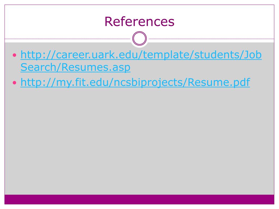Image resolution: width=279 pixels, height=209 pixels.
Task: Click the double-ring circle ornament
Action: pos(139,38)
